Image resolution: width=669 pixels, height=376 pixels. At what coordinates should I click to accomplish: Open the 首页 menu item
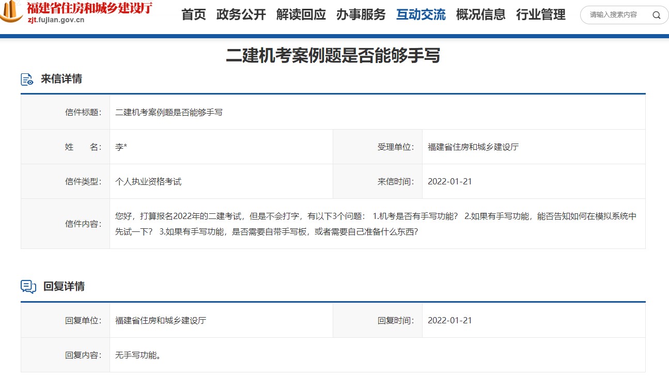pos(193,15)
